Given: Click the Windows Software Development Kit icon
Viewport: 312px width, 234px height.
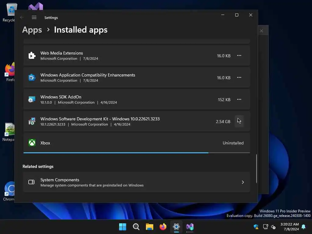Looking at the screenshot, I should pyautogui.click(x=32, y=121).
